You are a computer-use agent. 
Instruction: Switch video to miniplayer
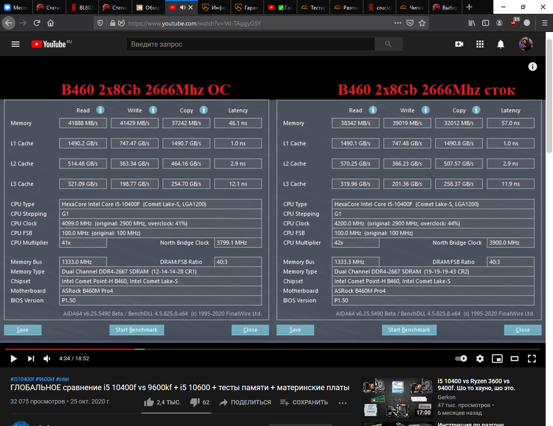coord(497,359)
